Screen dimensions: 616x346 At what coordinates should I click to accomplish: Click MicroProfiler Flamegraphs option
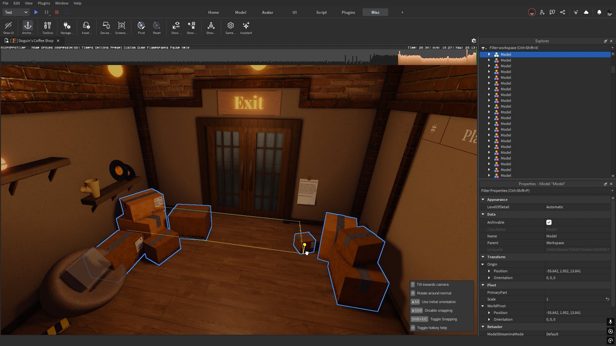(158, 48)
